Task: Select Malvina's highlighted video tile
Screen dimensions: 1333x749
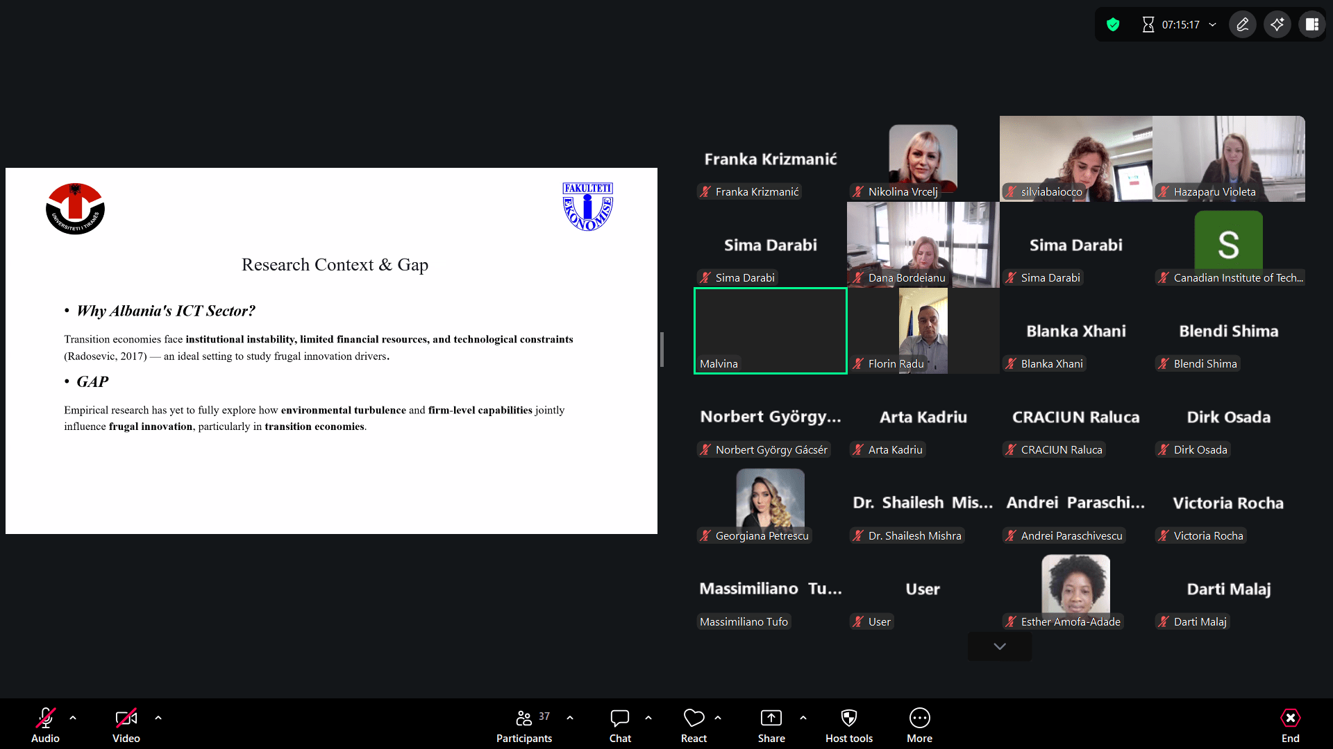Action: (x=770, y=331)
